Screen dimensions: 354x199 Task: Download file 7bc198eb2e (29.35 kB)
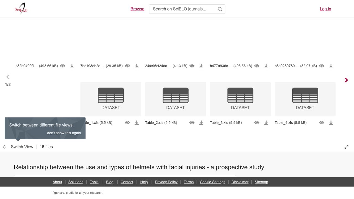click(137, 66)
